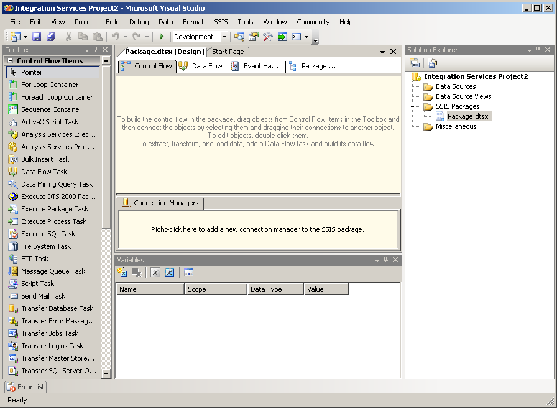Switch to the Event Handlers tab

click(x=255, y=66)
